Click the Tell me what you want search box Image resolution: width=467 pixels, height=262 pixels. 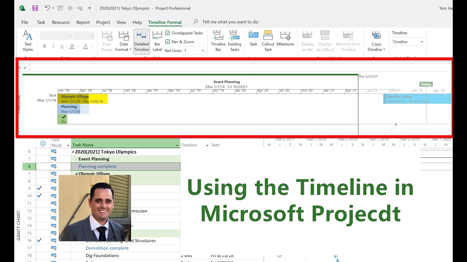[230, 22]
